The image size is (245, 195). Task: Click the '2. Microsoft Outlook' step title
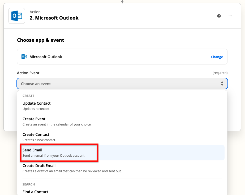(54, 18)
